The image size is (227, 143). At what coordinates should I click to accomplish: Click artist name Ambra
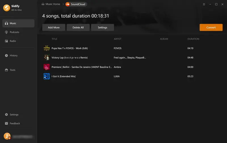(x=117, y=67)
